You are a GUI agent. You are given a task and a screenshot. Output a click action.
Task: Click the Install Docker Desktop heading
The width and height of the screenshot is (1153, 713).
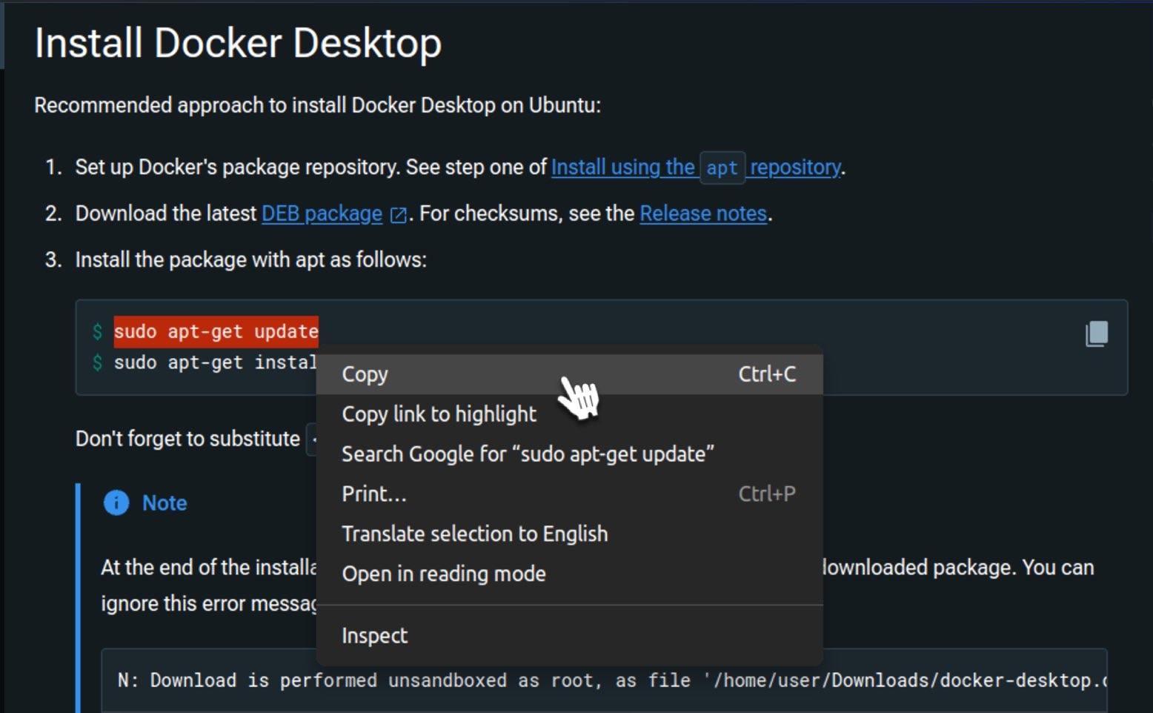coord(238,43)
